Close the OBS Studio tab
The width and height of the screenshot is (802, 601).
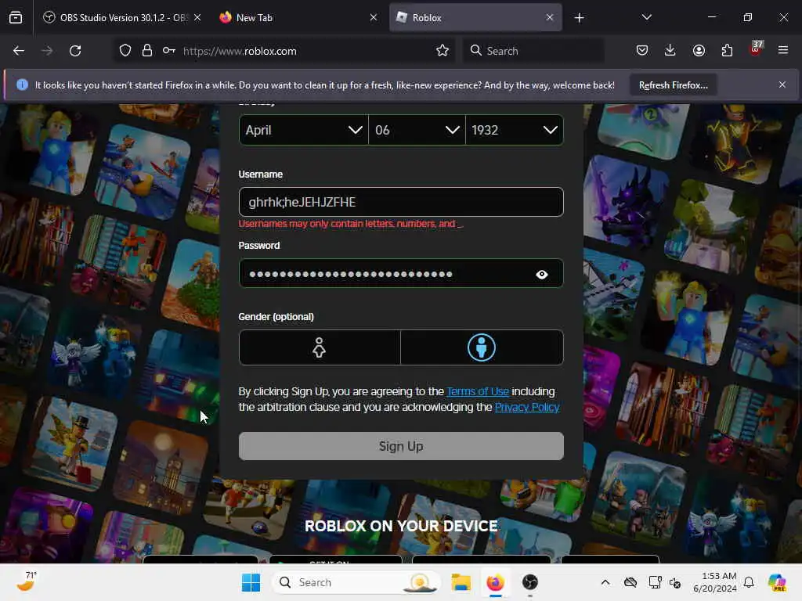point(197,18)
